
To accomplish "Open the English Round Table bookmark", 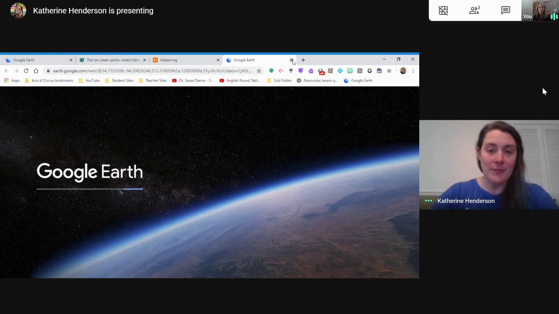I will pyautogui.click(x=240, y=80).
